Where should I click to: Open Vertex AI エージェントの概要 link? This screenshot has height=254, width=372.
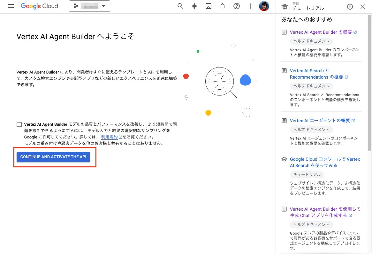click(320, 121)
